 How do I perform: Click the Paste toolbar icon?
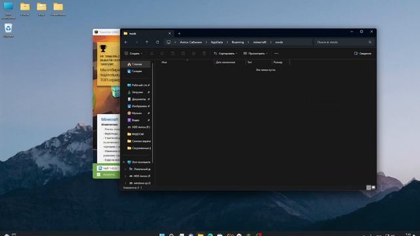pos(173,54)
